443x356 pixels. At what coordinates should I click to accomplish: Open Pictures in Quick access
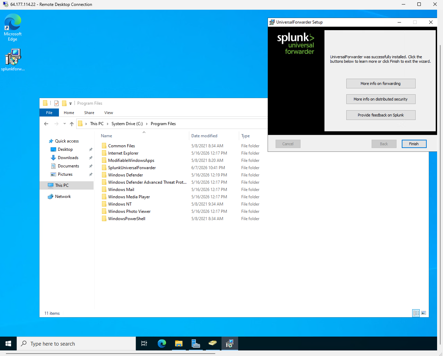coord(65,174)
